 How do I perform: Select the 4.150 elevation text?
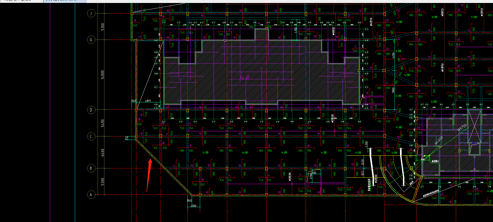pyautogui.click(x=296, y=30)
